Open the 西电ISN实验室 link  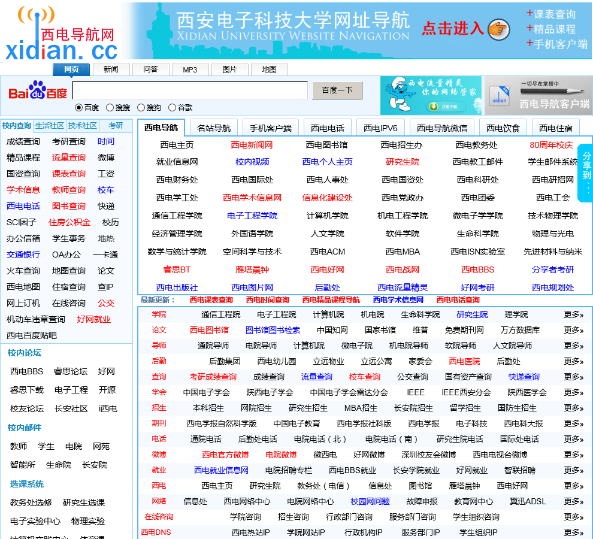(x=477, y=252)
